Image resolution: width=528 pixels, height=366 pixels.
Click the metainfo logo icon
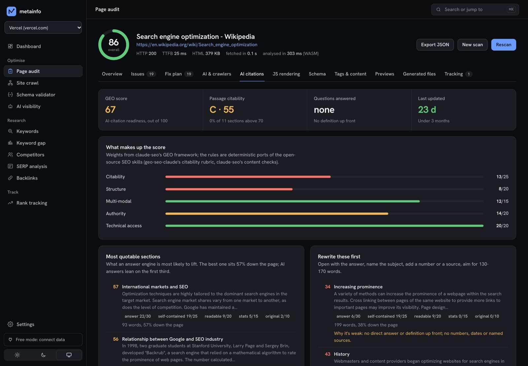11,11
